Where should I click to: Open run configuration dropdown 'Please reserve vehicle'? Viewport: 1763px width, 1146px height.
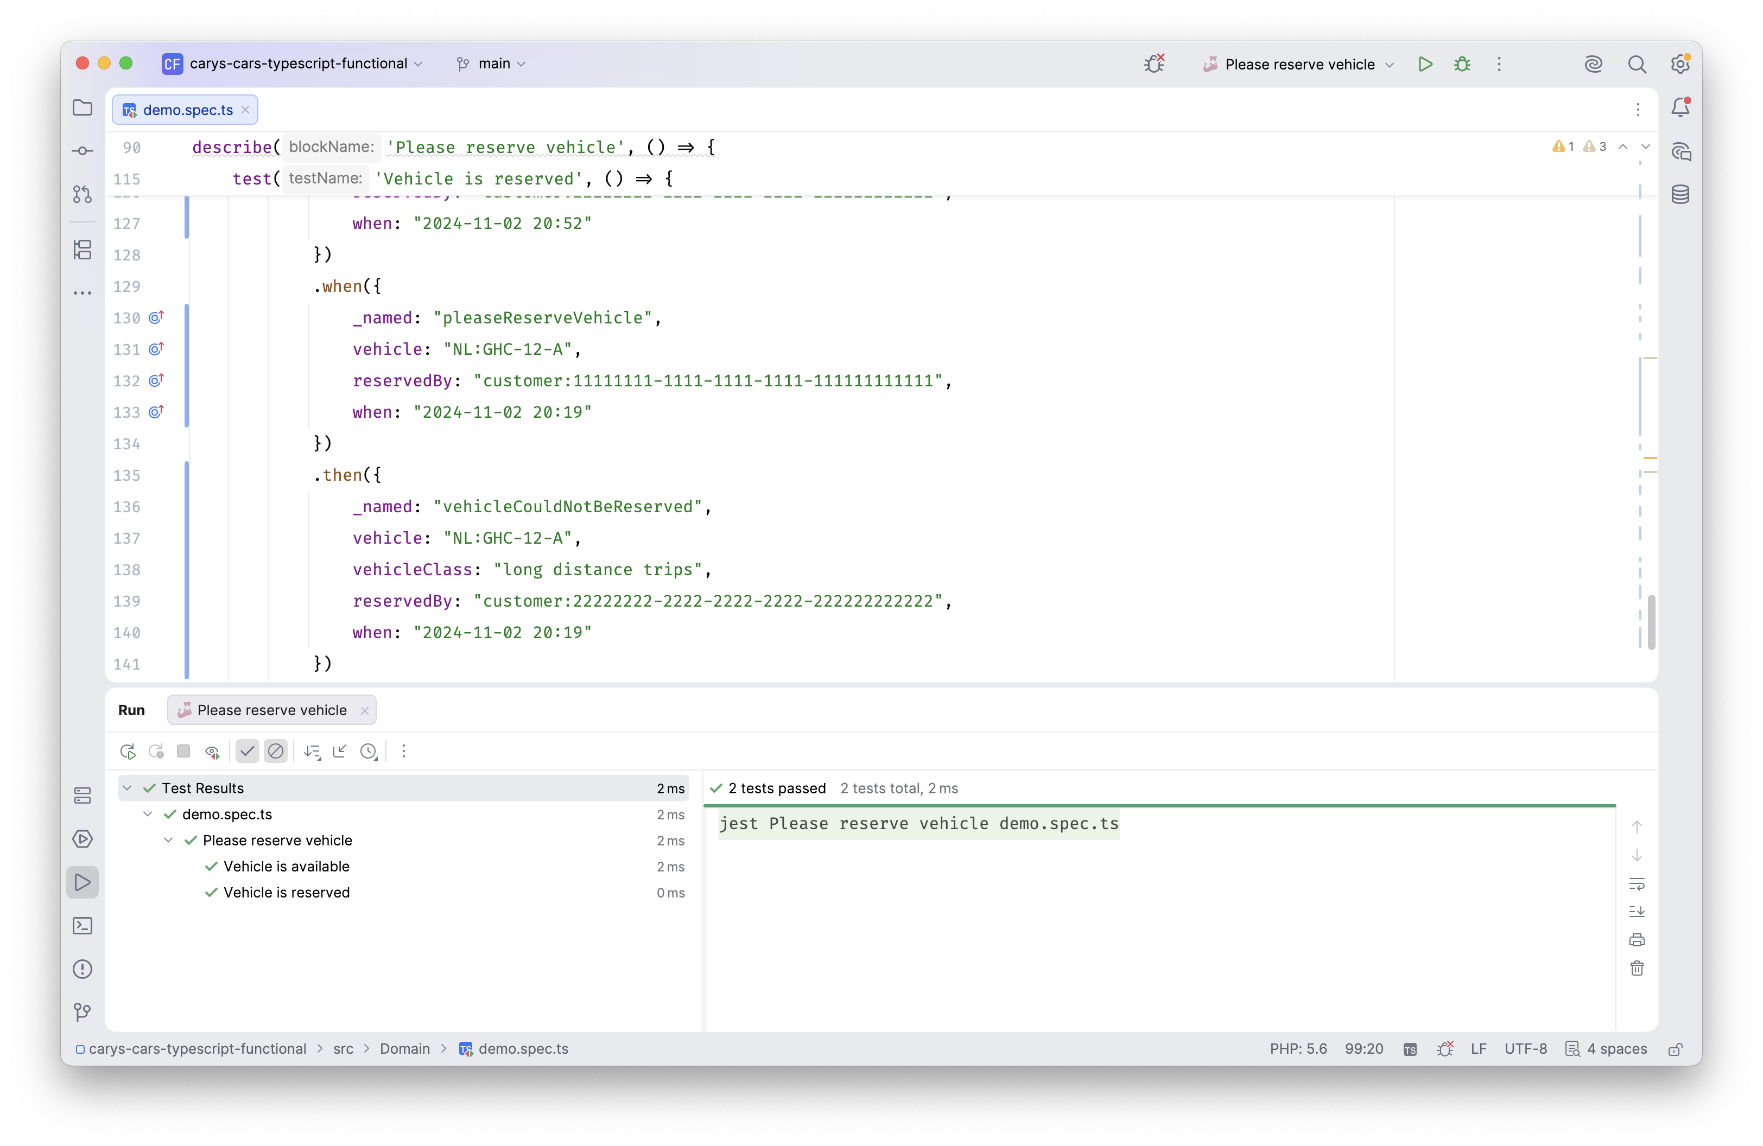(1298, 65)
